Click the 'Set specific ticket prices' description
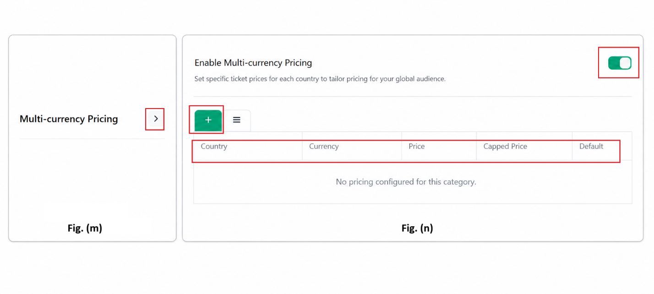Image resolution: width=654 pixels, height=294 pixels. [320, 79]
